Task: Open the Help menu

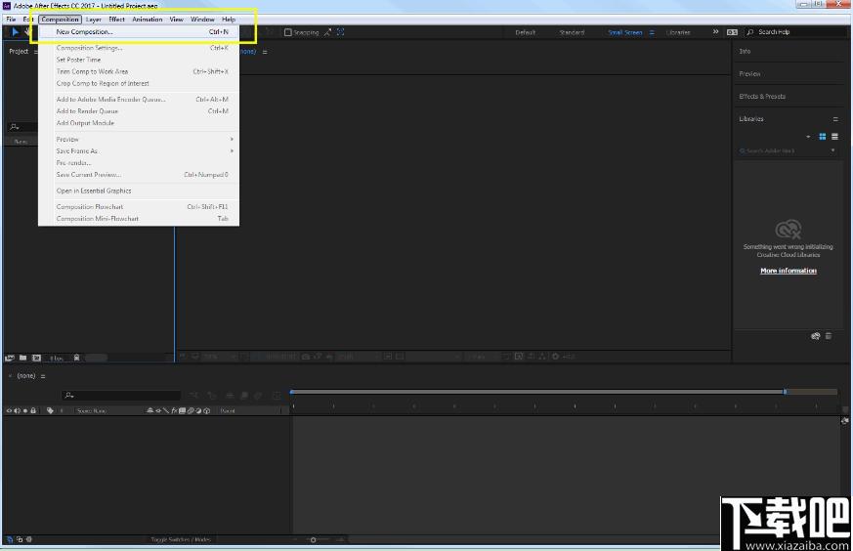Action: [x=229, y=19]
